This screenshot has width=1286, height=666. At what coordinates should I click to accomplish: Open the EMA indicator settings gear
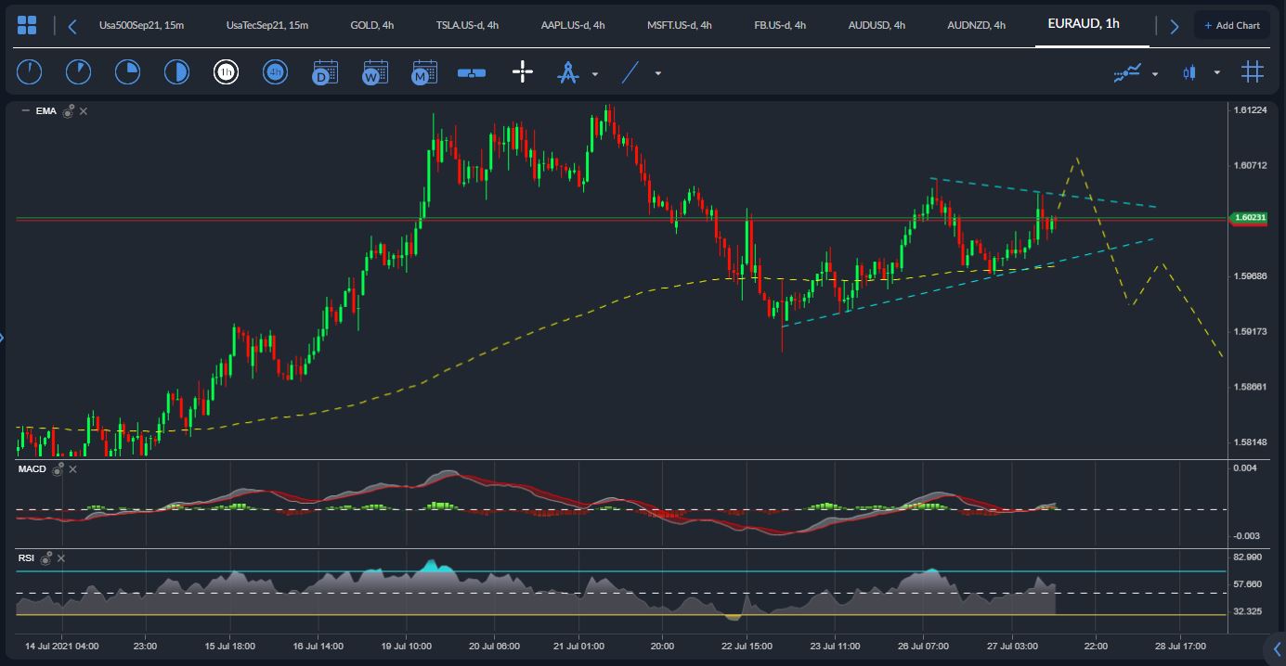[68, 110]
